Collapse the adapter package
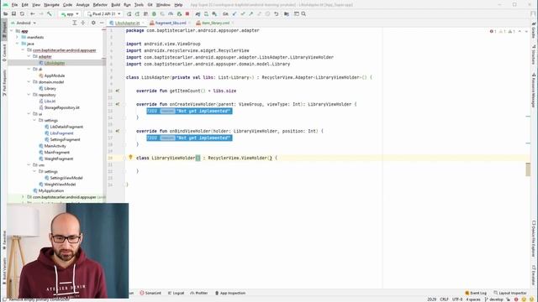This screenshot has width=538, height=302. click(29, 56)
